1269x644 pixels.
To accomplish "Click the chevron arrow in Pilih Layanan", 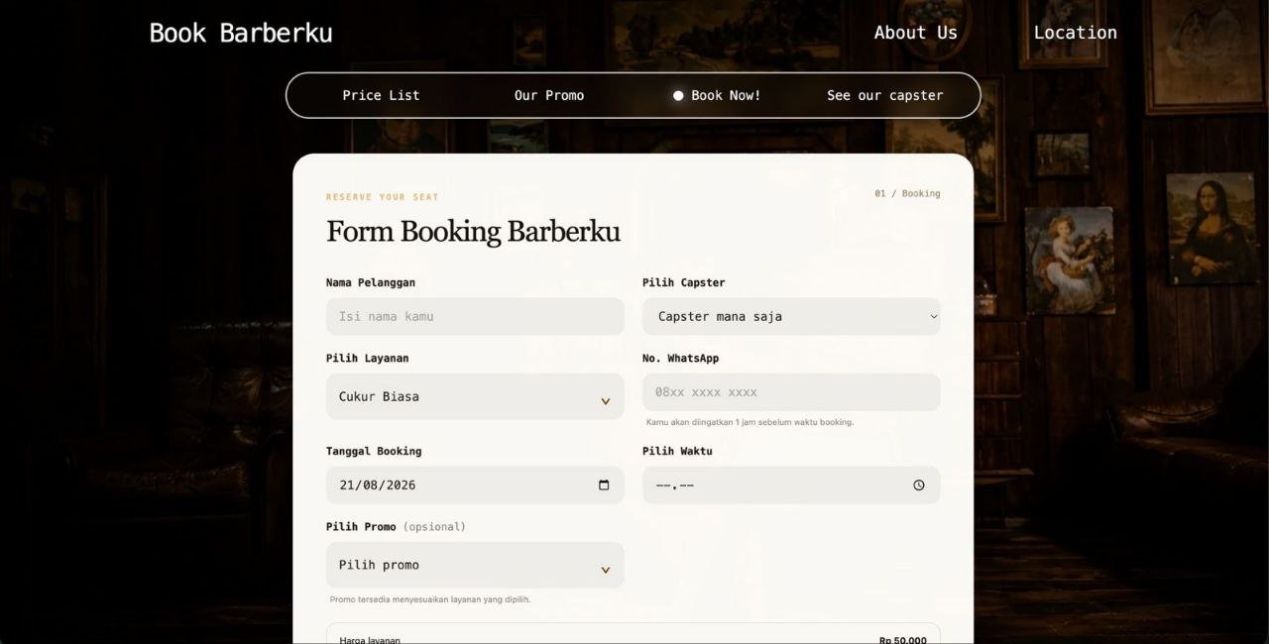I will click(605, 401).
